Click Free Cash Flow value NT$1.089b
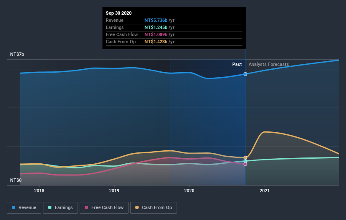This screenshot has width=346, height=220. (x=156, y=34)
